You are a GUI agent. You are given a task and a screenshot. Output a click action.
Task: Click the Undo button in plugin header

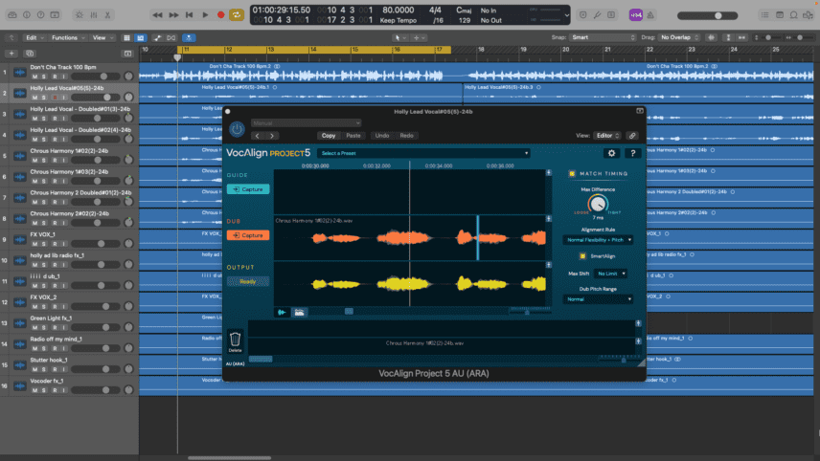click(382, 136)
